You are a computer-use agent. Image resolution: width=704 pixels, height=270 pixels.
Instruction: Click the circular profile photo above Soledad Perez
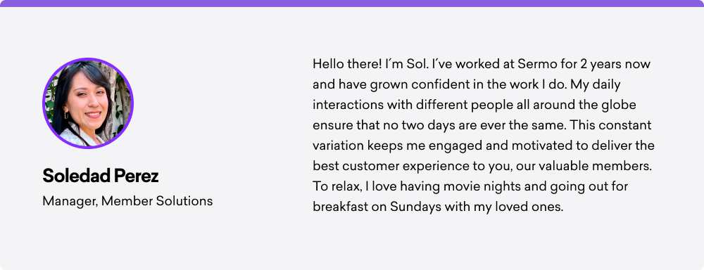point(88,103)
